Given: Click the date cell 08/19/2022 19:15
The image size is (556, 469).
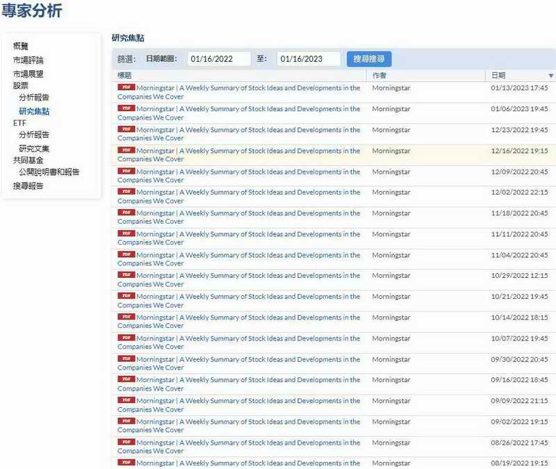Looking at the screenshot, I should point(519,463).
